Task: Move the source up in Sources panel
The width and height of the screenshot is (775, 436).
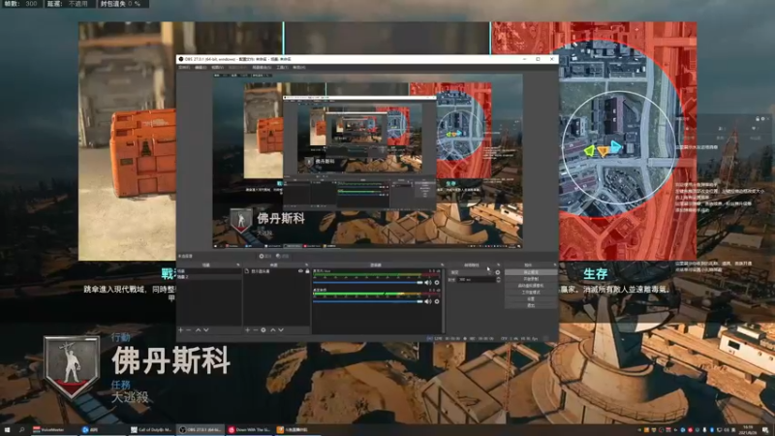Action: pyautogui.click(x=273, y=329)
